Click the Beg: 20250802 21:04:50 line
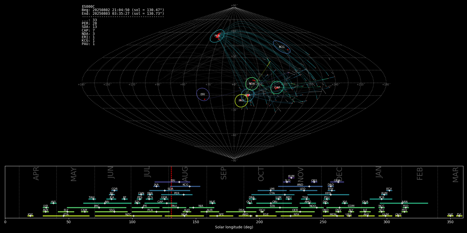 pyautogui.click(x=123, y=10)
